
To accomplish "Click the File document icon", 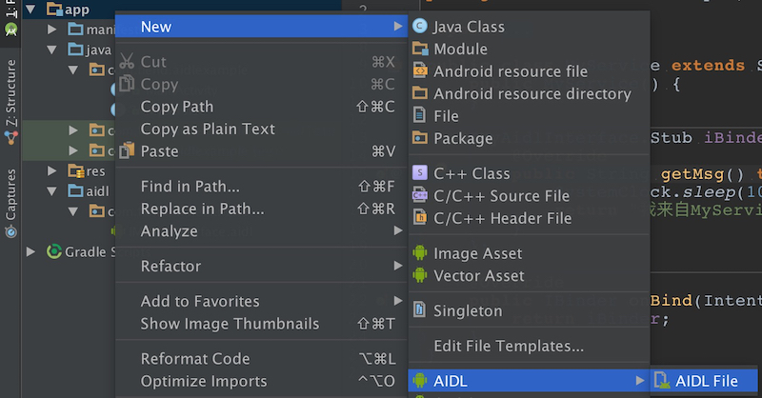I will click(419, 115).
